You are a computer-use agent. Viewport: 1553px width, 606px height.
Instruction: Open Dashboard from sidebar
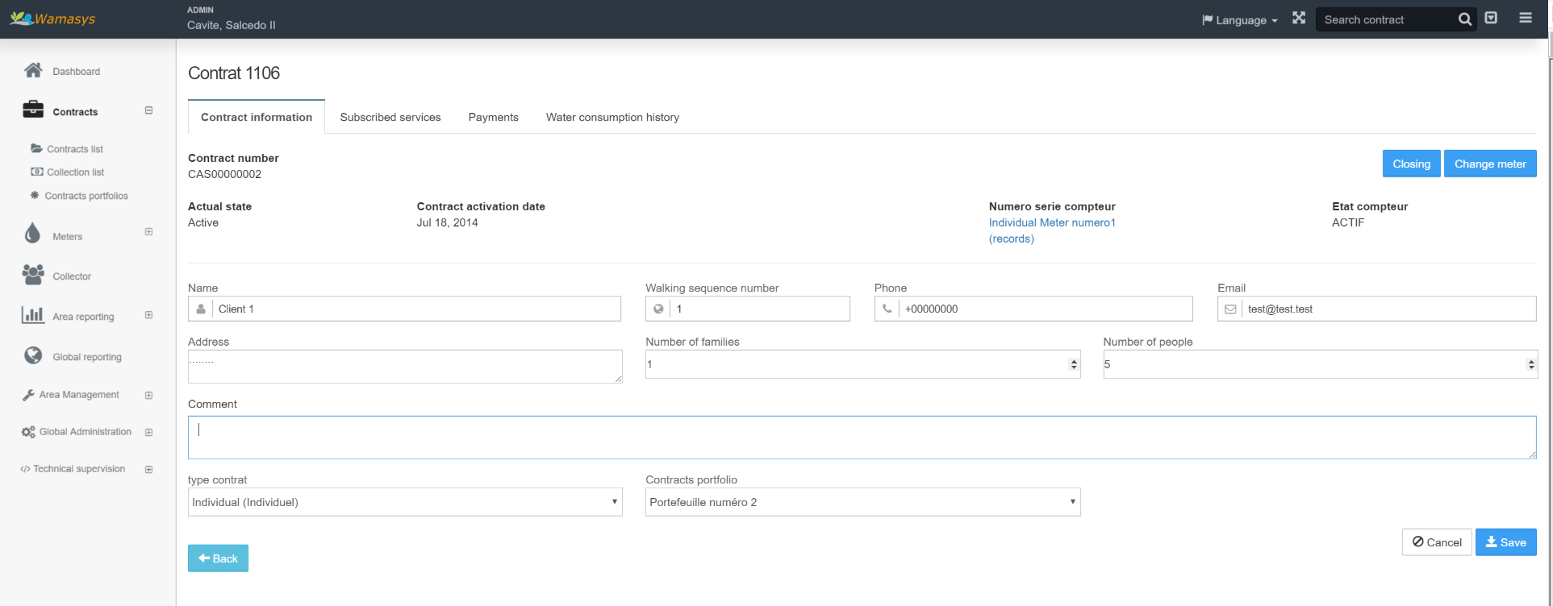pyautogui.click(x=77, y=71)
